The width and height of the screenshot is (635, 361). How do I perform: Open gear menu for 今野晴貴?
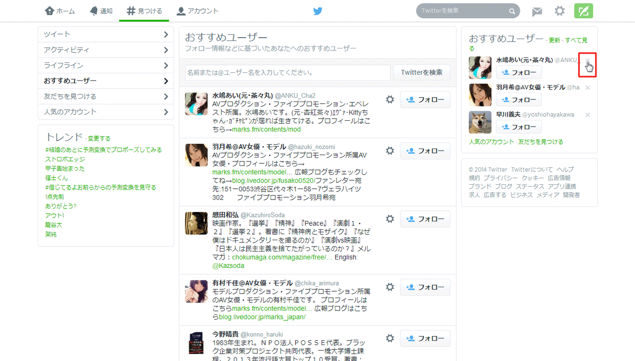click(x=390, y=338)
